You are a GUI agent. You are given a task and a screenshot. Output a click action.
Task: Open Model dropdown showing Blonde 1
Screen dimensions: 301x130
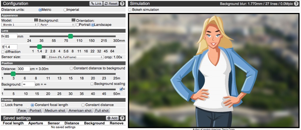pyautogui.click(x=20, y=25)
